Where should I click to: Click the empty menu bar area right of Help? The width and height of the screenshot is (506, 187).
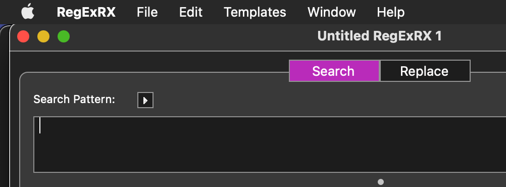(455, 12)
